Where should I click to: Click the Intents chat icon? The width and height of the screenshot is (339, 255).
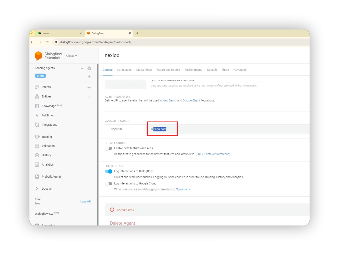tap(37, 87)
